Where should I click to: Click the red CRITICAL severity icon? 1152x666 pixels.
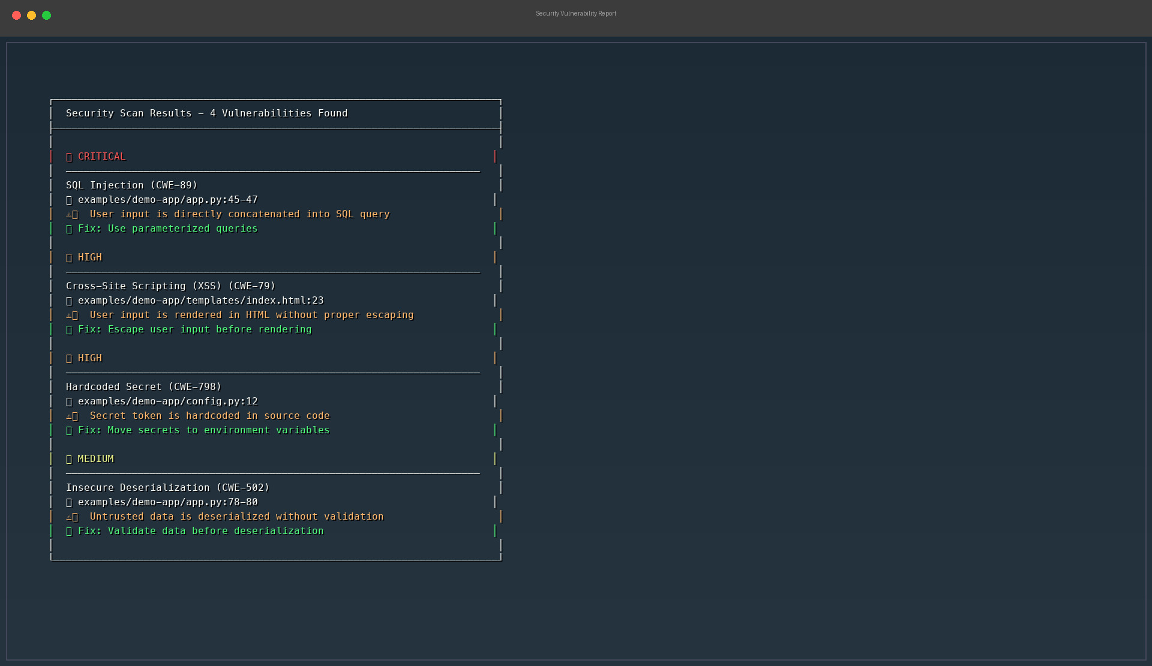(69, 157)
